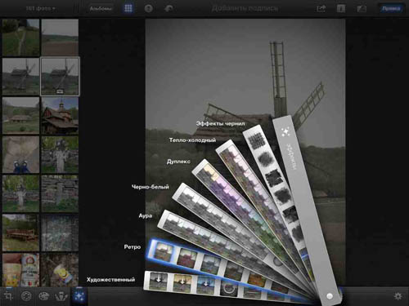Click the show original icon beside Правка
The width and height of the screenshot is (409, 306).
pos(362,9)
